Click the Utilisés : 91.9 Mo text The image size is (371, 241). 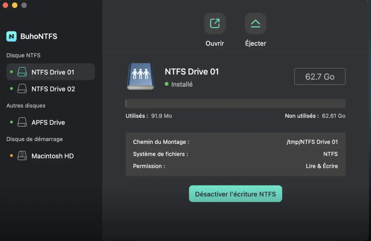149,116
